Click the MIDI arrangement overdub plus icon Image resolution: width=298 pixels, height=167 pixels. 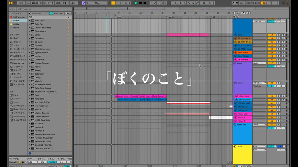pos(151,3)
